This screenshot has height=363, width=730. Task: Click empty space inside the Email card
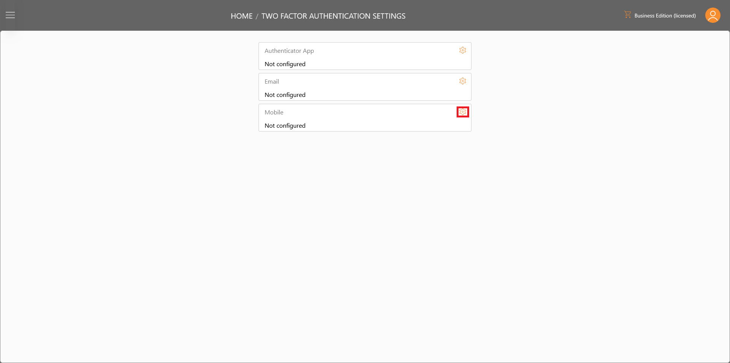(x=380, y=88)
